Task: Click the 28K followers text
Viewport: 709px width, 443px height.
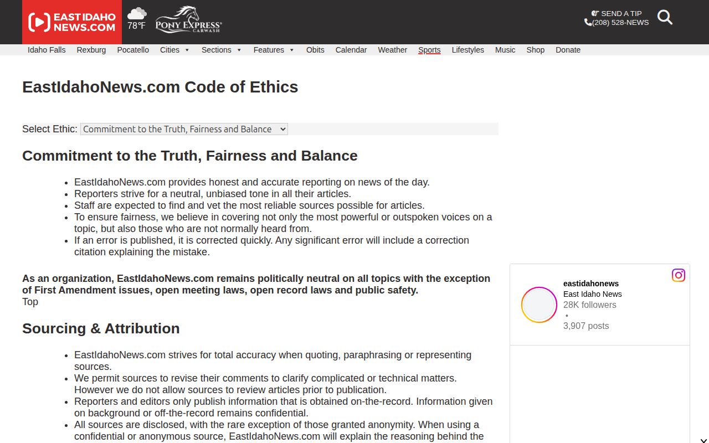Action: [590, 305]
